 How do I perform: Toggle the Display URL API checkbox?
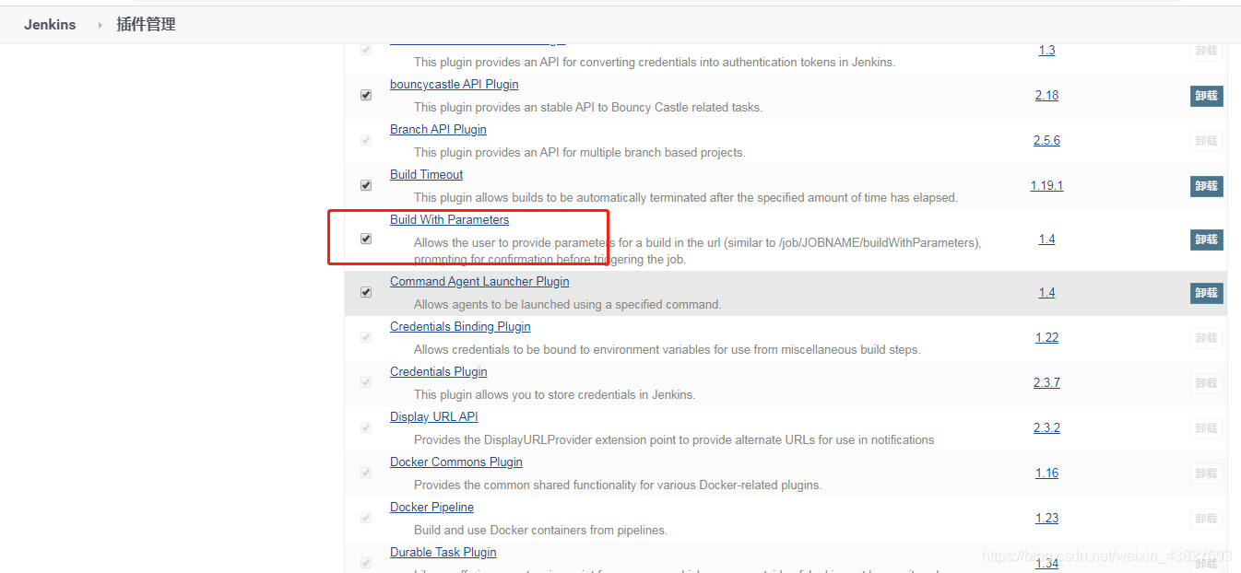[x=366, y=427]
